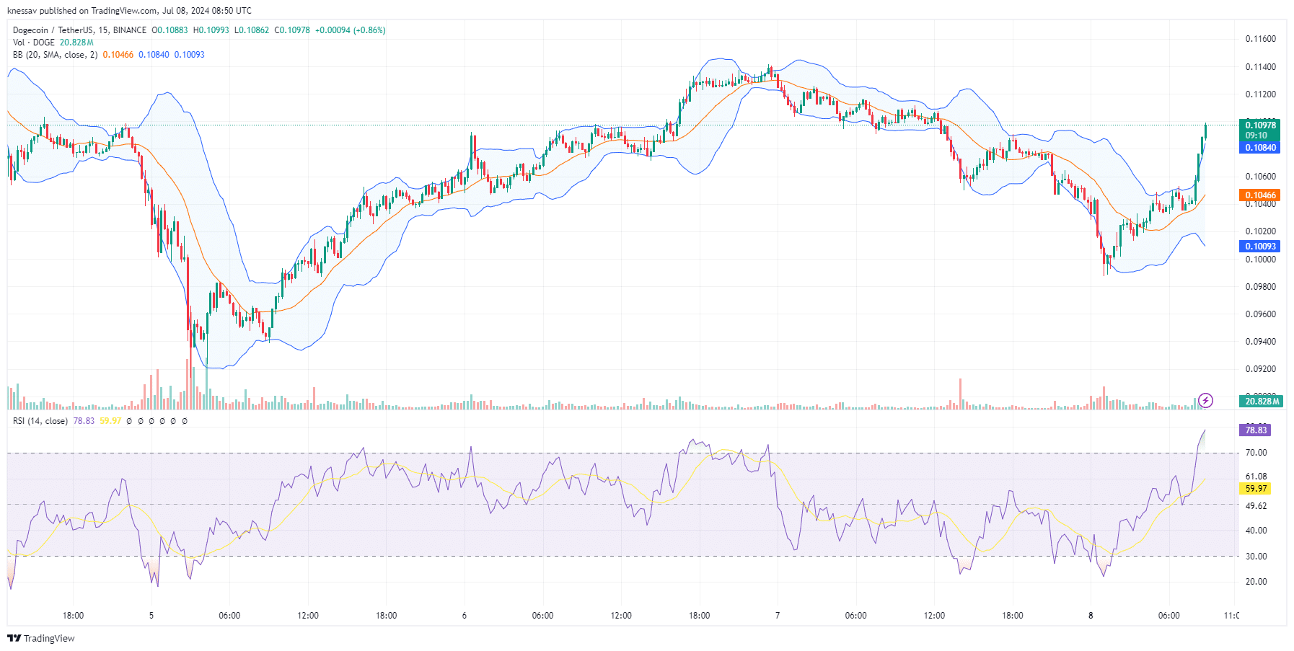Image resolution: width=1294 pixels, height=651 pixels.
Task: Click the 0.09400 price axis label
Action: click(1261, 342)
